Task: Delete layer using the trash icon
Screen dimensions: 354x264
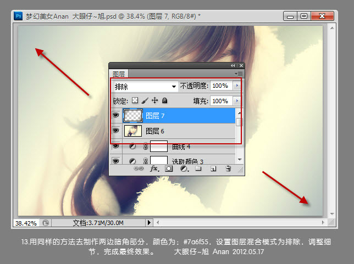Action: tap(228, 170)
